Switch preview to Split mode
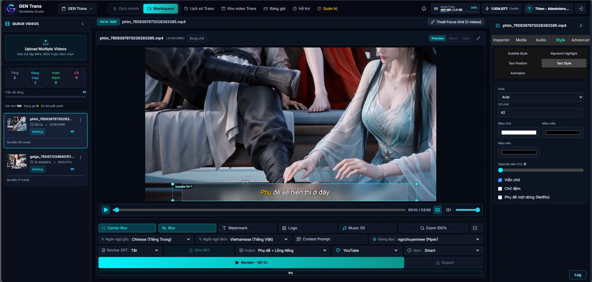The height and width of the screenshot is (282, 592). (466, 38)
